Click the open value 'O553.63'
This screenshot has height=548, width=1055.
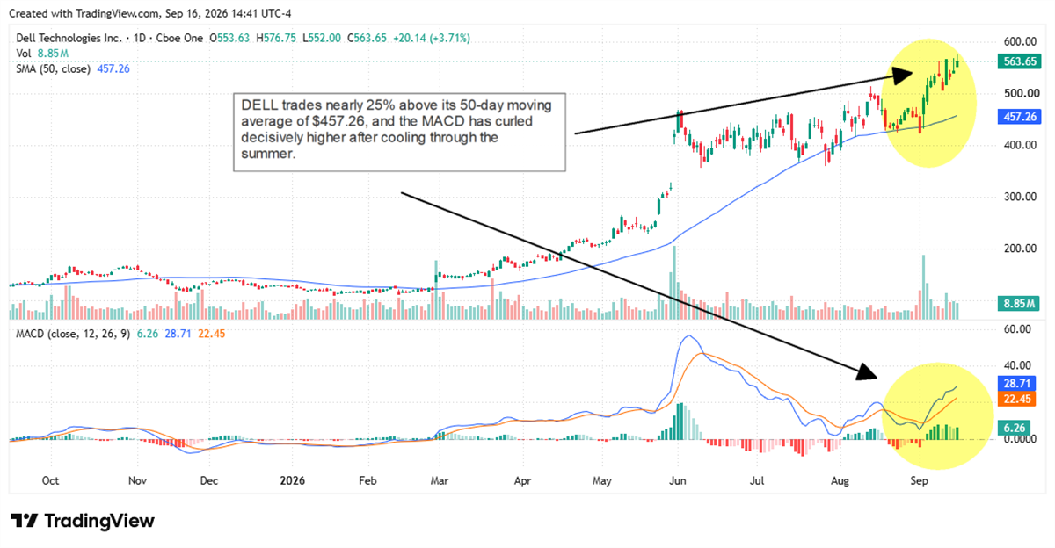coord(229,39)
